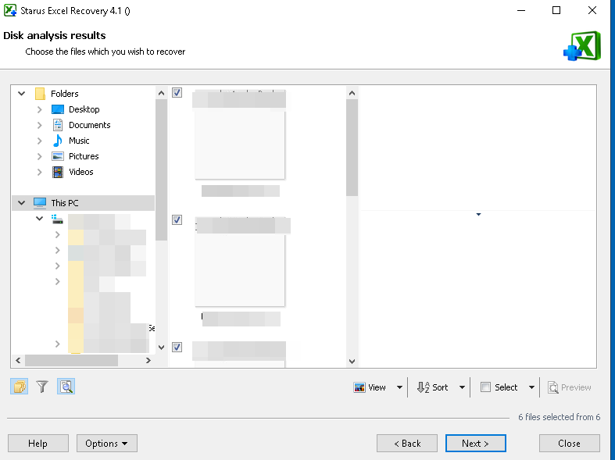Click the '6 files selected from 6' status text
This screenshot has height=460, width=615.
(560, 417)
